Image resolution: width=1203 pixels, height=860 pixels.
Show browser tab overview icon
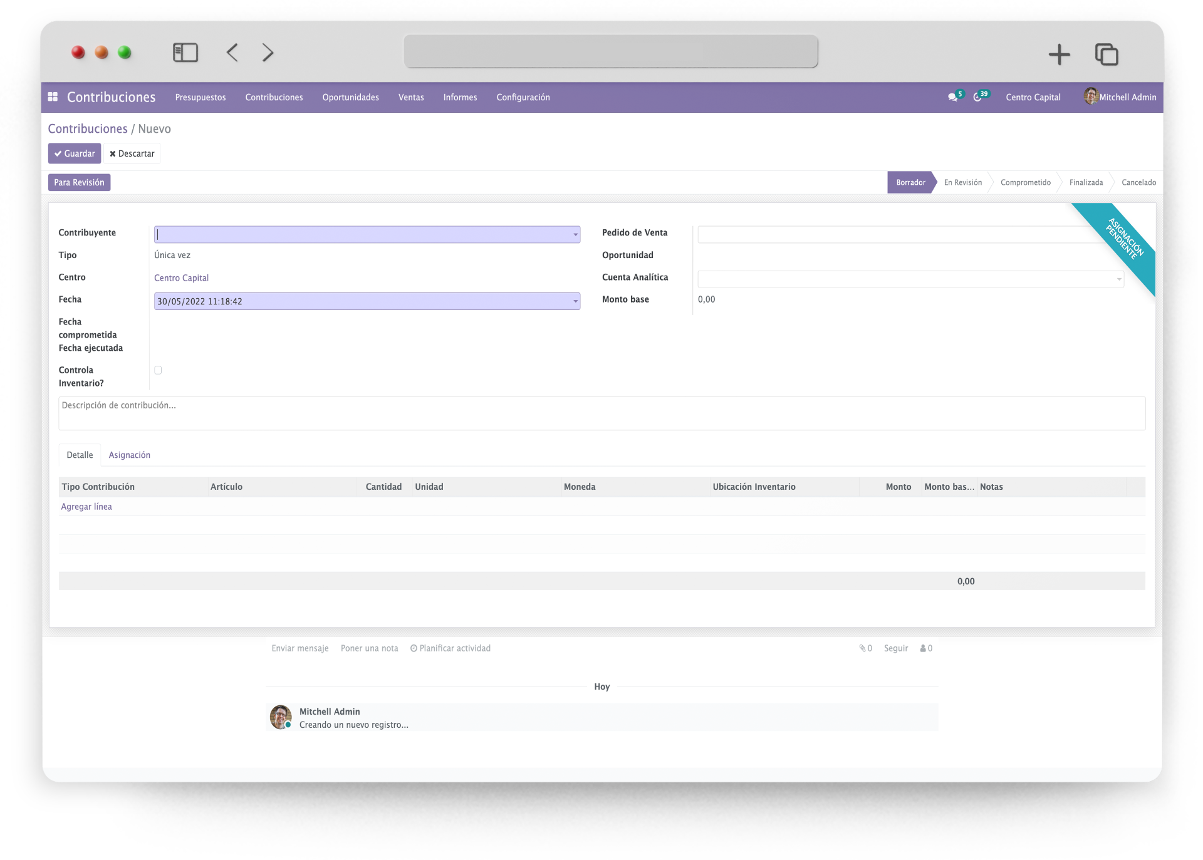[x=1107, y=54]
